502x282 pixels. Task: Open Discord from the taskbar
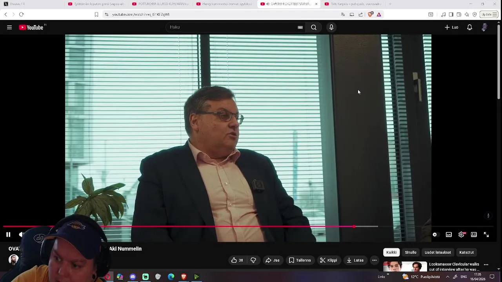click(x=133, y=277)
